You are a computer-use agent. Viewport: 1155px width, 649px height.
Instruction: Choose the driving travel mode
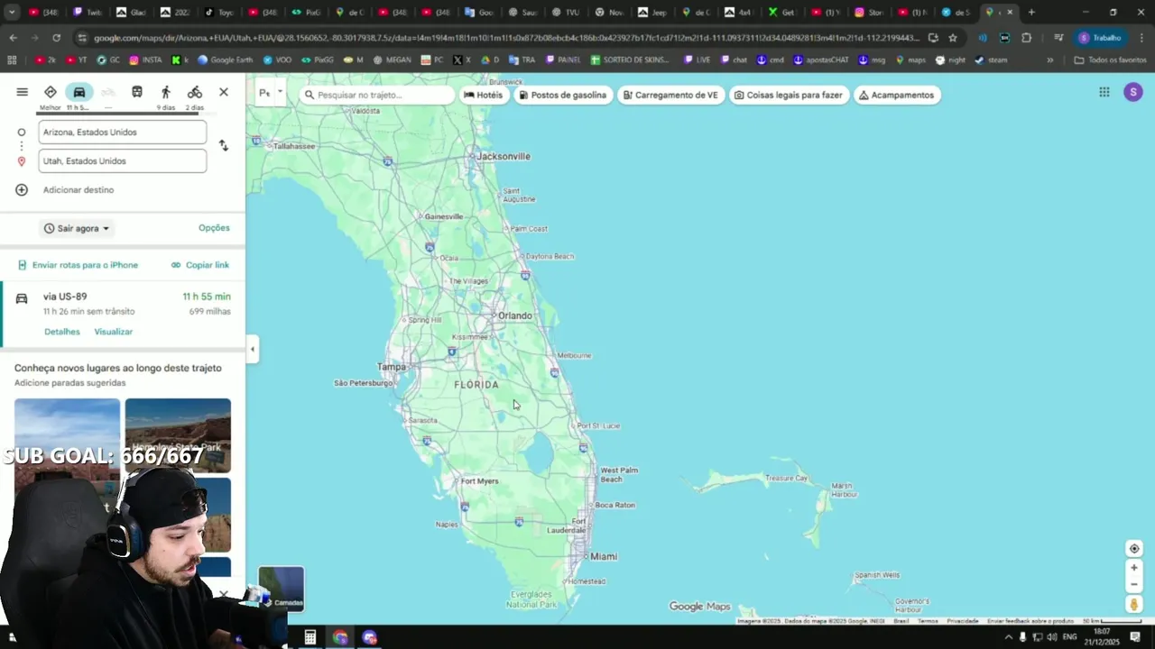coord(79,92)
